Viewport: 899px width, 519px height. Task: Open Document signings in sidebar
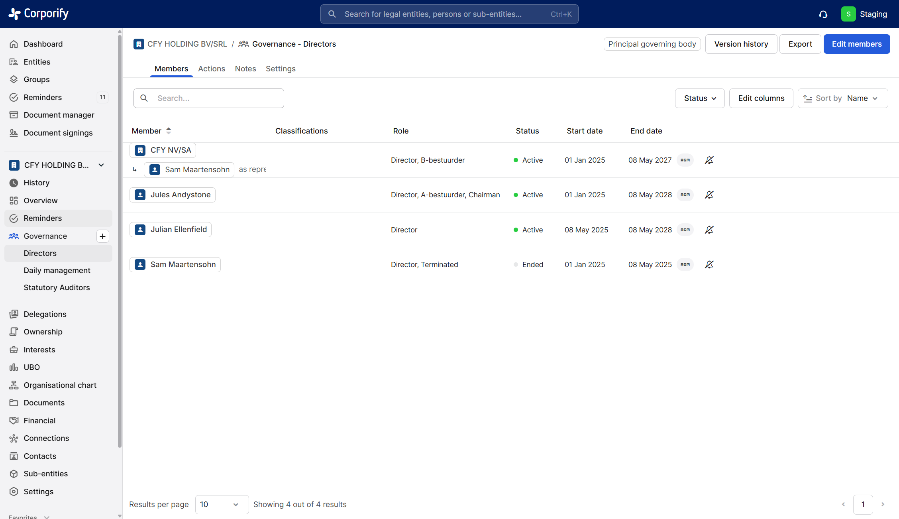point(58,133)
